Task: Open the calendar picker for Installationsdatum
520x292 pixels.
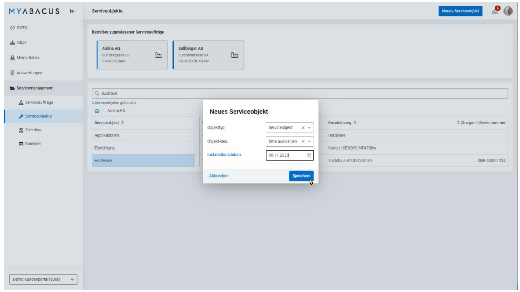Action: tap(309, 155)
